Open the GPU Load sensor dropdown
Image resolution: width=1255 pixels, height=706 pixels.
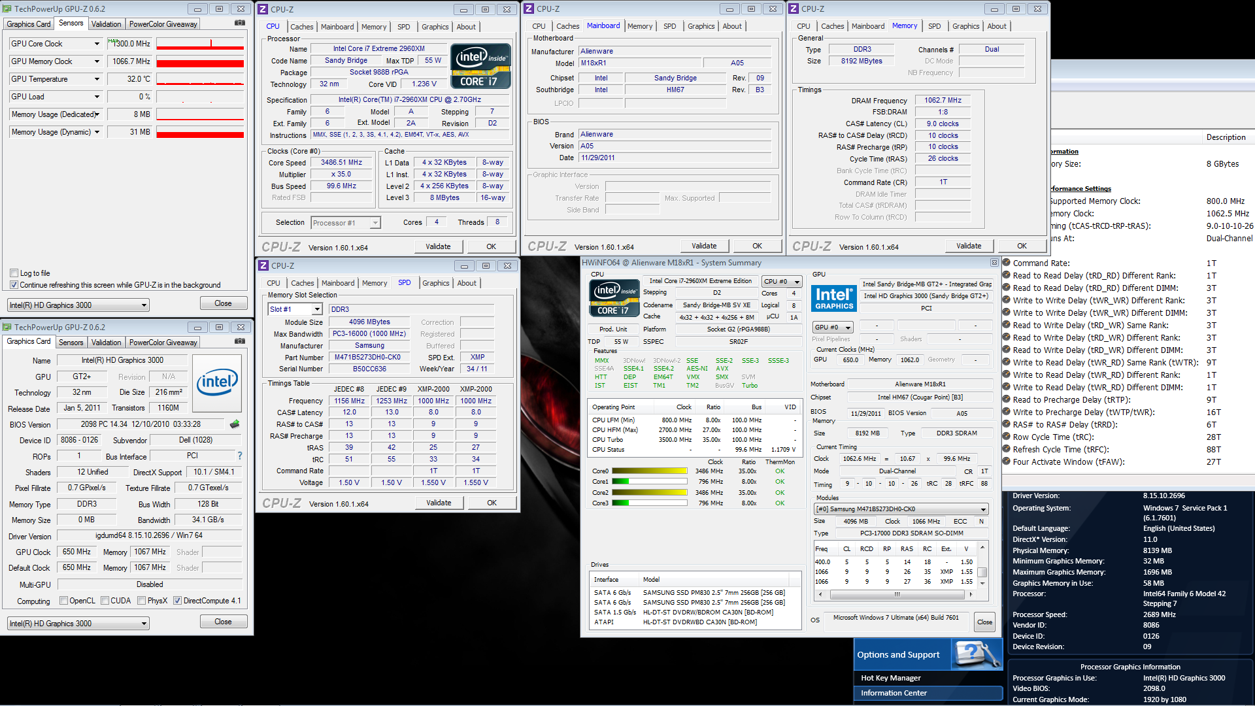97,97
